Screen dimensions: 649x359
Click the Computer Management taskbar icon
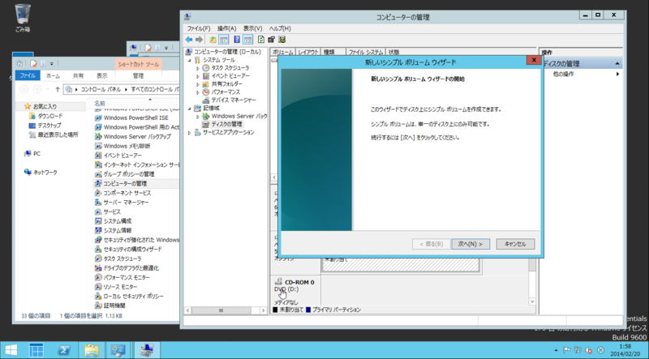pos(146,350)
